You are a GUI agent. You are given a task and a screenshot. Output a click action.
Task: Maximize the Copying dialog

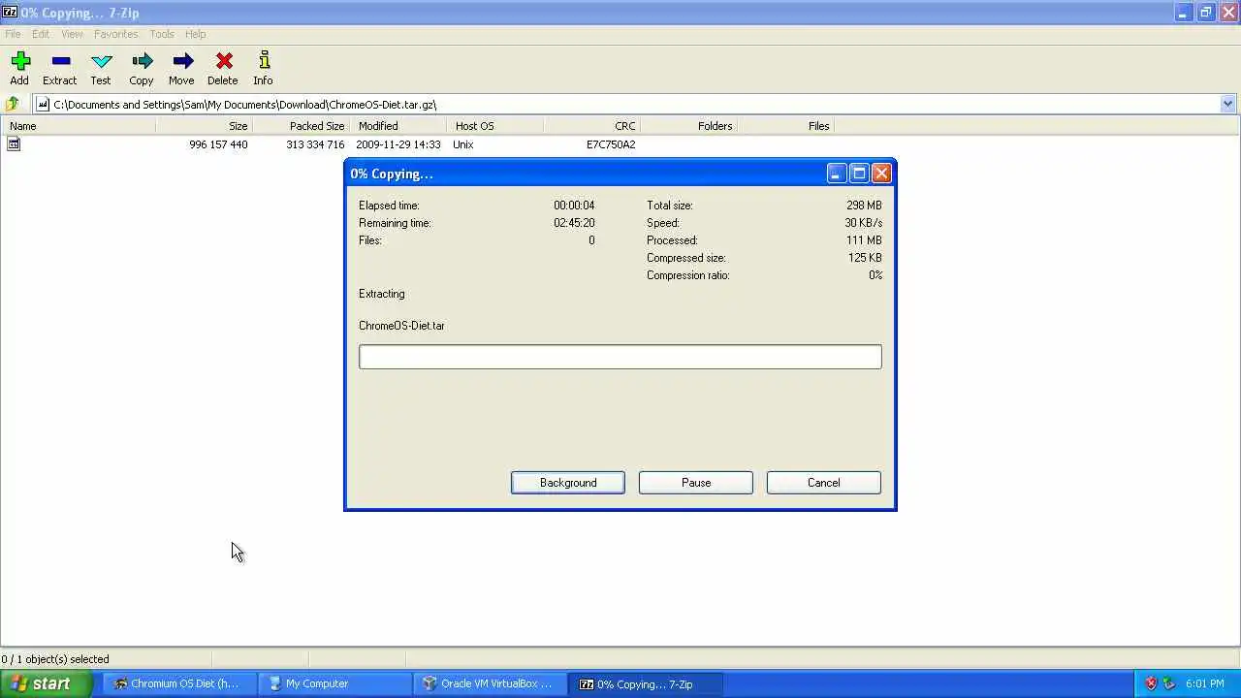(x=859, y=174)
